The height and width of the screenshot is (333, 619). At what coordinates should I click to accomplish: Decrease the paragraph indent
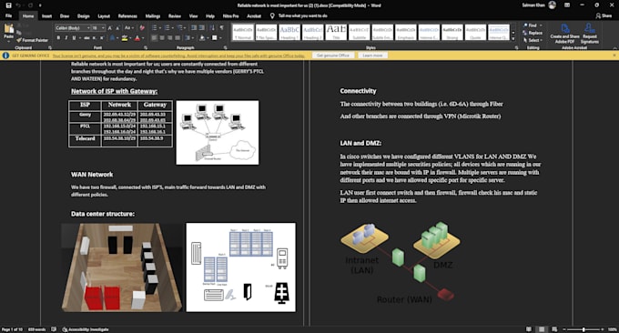(193, 28)
